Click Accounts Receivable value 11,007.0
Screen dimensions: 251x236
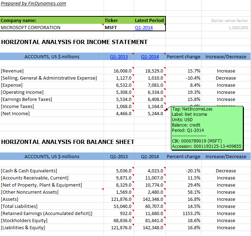(x=154, y=178)
